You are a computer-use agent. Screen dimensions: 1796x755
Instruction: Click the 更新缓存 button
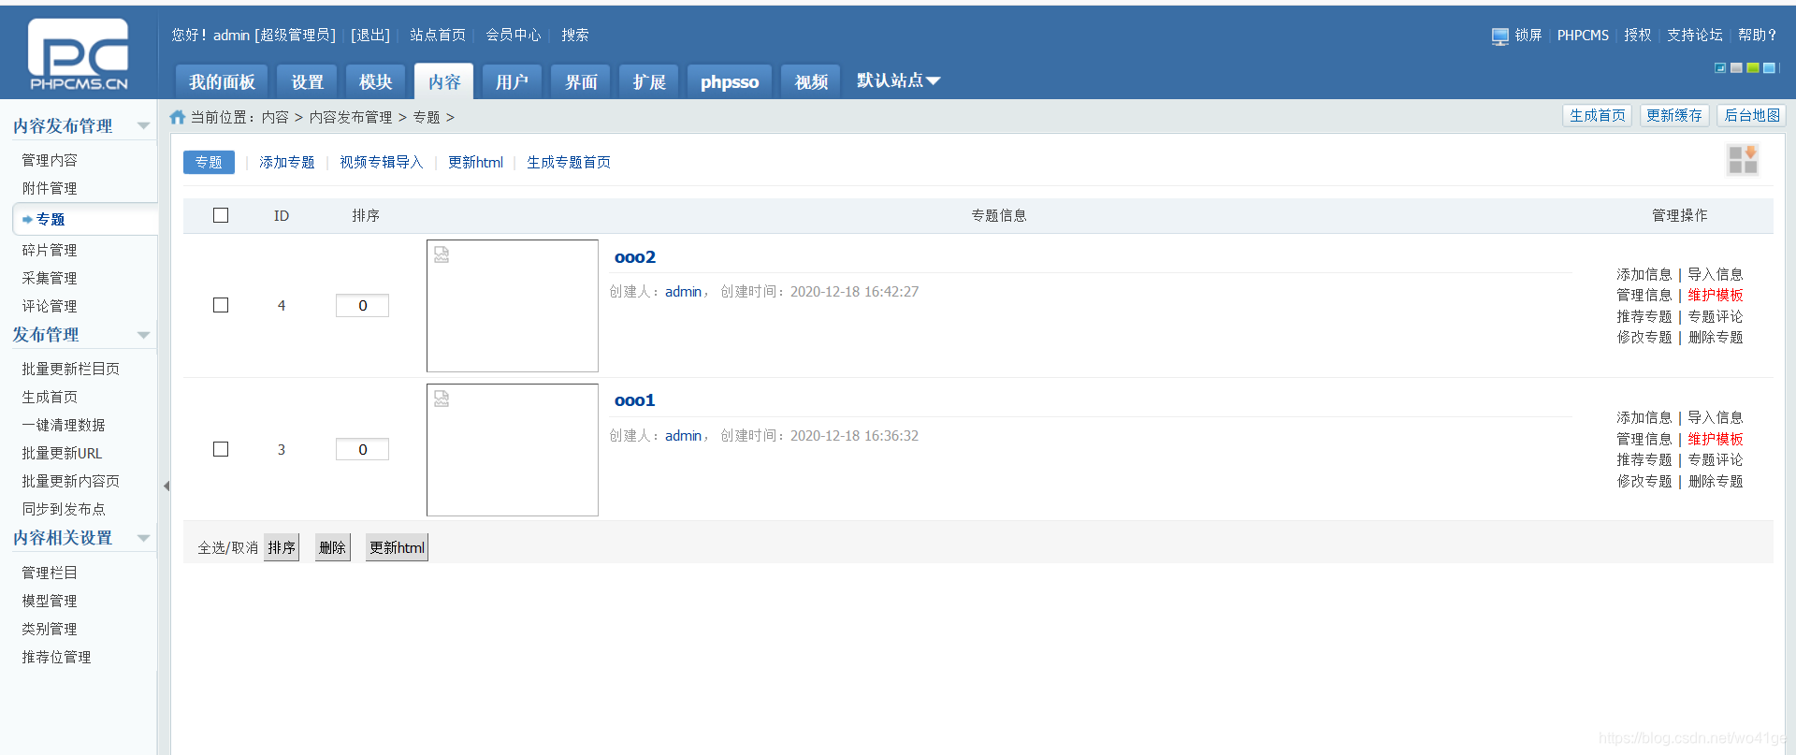click(1674, 115)
